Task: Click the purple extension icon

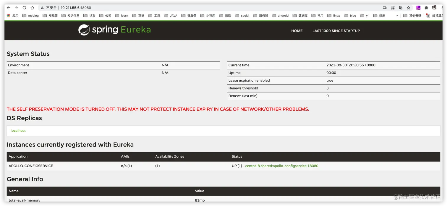Action: click(418, 8)
